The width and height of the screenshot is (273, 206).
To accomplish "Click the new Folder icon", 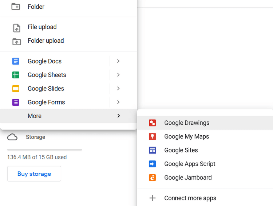I will pos(16,7).
